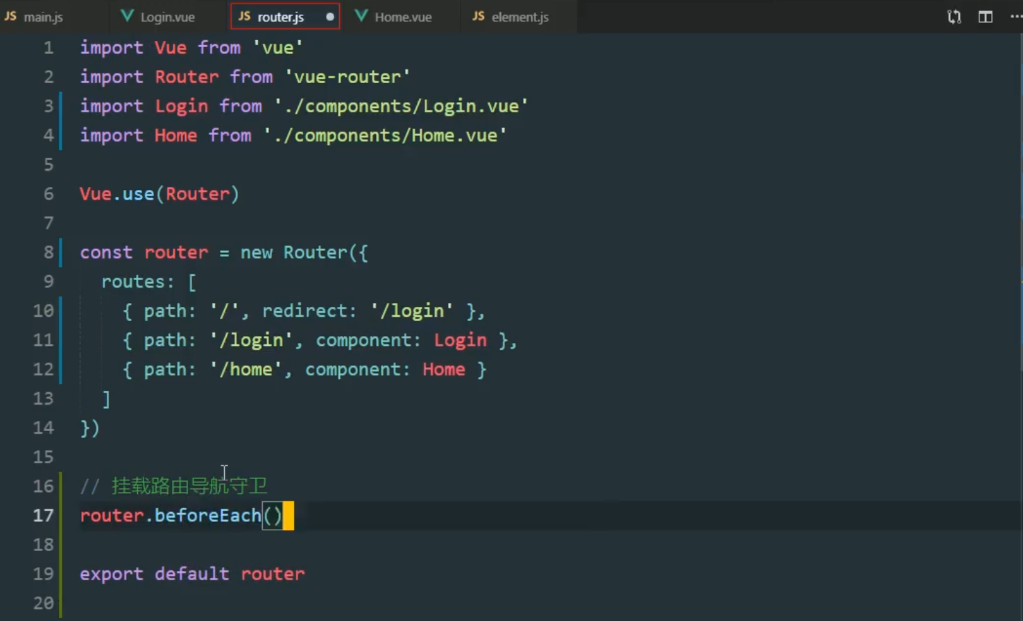Screen dimensions: 1023x621
Task: Open changes compare icon in editor toolbar
Action: (x=954, y=17)
